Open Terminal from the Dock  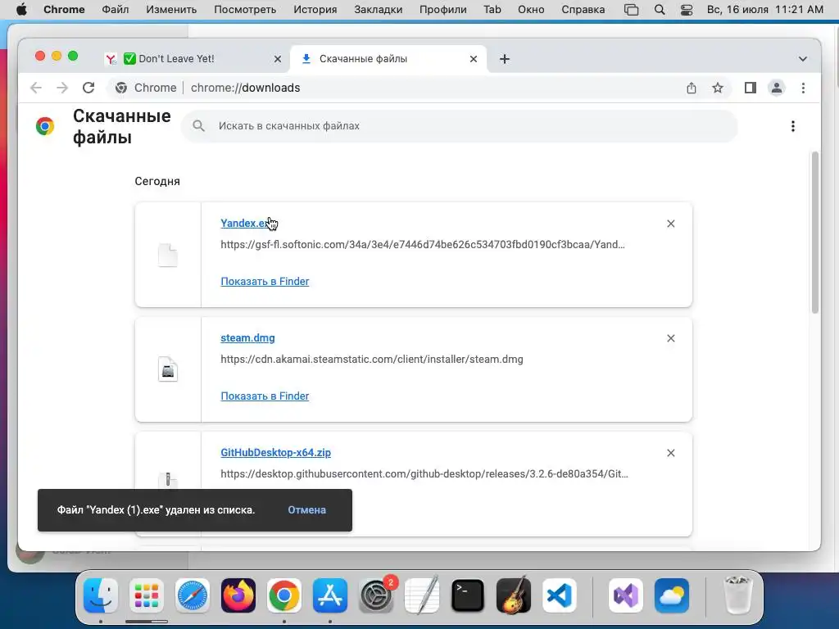click(468, 595)
